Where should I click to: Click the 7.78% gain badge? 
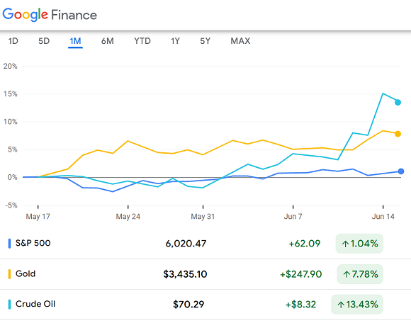360,274
